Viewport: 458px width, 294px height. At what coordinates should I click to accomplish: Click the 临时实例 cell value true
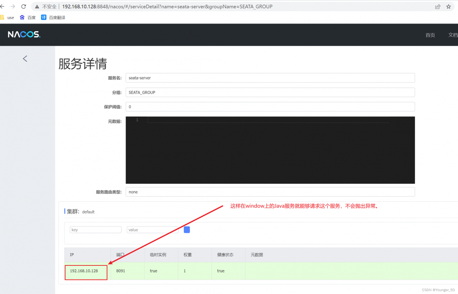tap(161, 271)
